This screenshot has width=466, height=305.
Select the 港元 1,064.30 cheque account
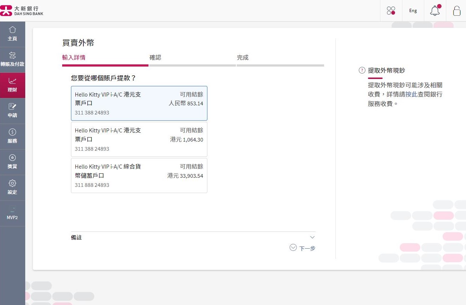139,139
